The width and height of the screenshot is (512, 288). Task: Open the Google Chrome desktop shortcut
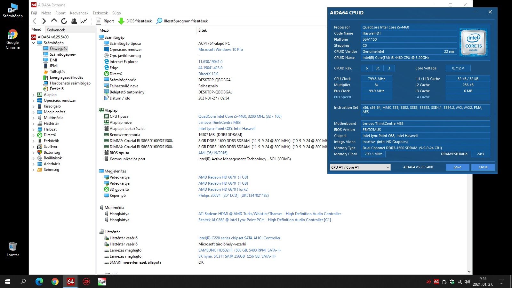13,39
